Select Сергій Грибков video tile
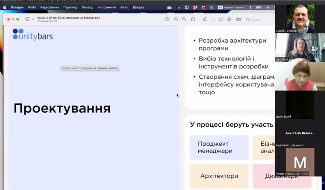The height and width of the screenshot is (190, 325). click(300, 19)
